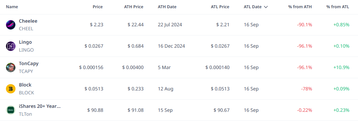
Task: Click the TonCapy capybara logo icon
Action: (11, 67)
